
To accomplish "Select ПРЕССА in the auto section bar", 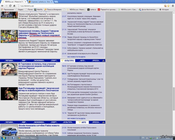I will click(x=96, y=122).
